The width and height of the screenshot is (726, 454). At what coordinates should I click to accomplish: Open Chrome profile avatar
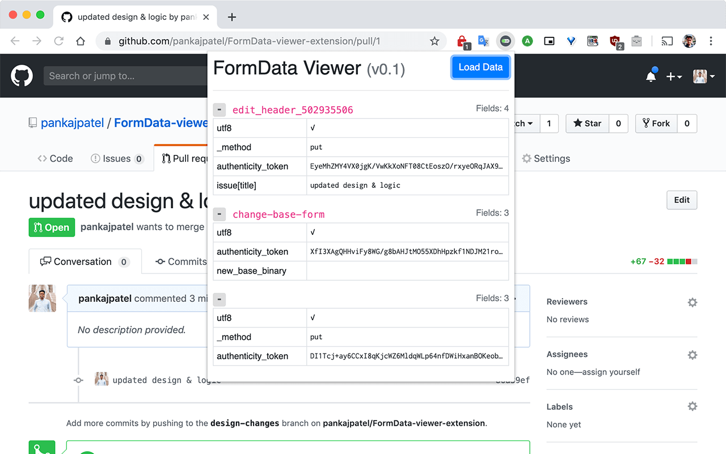point(689,41)
